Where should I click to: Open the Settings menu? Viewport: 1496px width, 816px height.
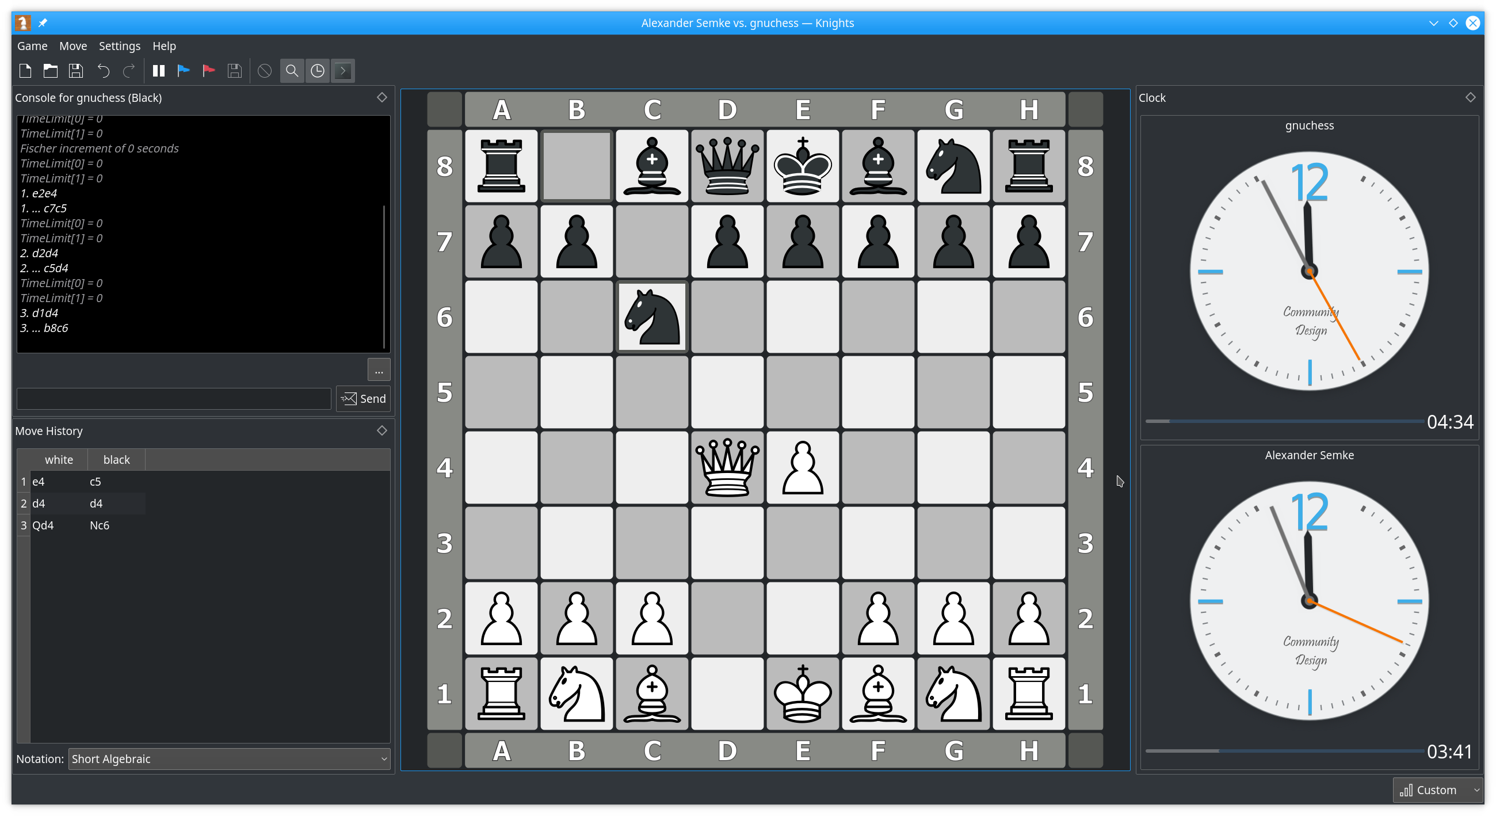click(119, 46)
